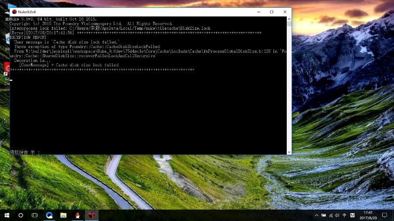Click the Nuke9.0v8 window title text

click(27, 12)
